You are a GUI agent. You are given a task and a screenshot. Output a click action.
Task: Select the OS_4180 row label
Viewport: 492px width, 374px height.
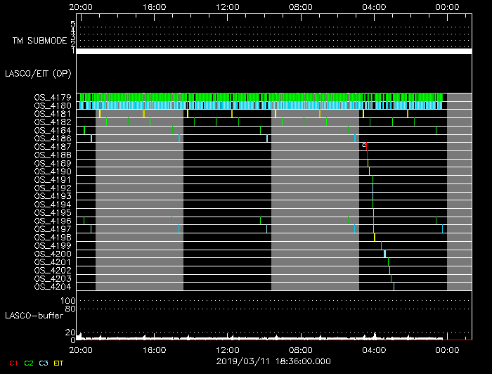point(53,105)
